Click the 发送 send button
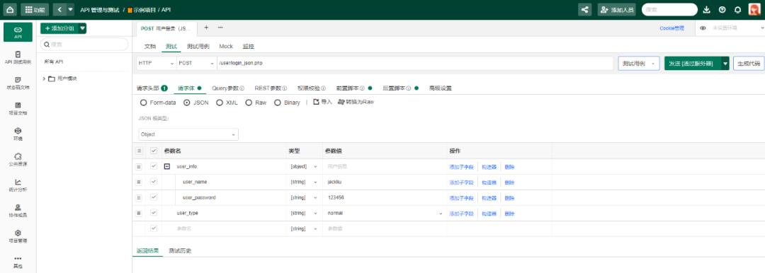This screenshot has height=273, width=765. point(693,64)
